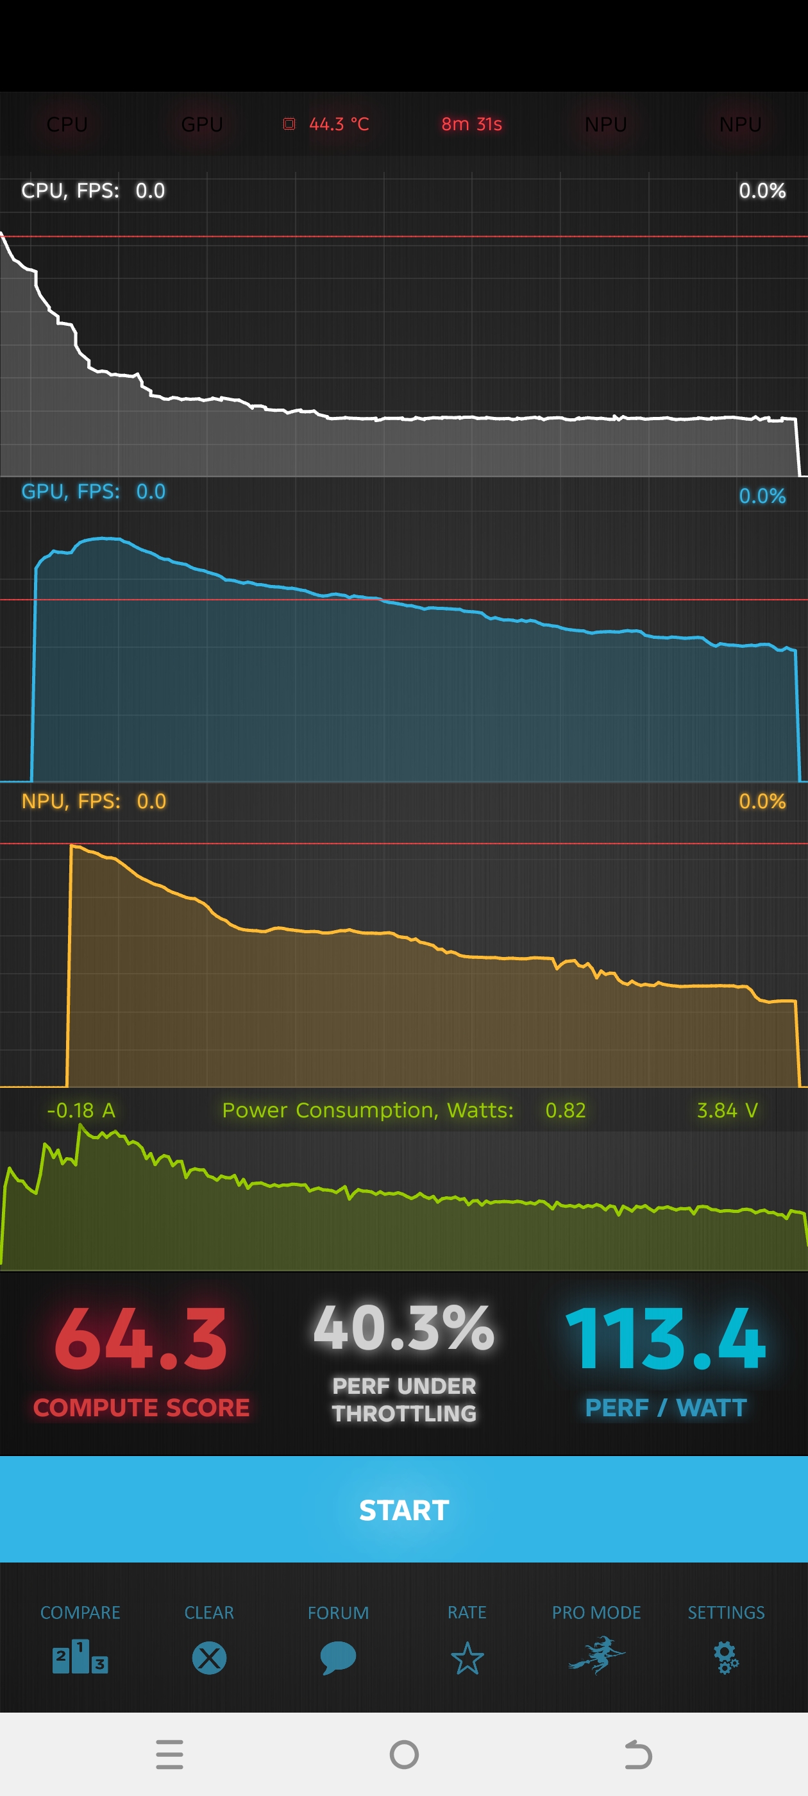Image resolution: width=808 pixels, height=1796 pixels.
Task: Open Pro Mode witch icon
Action: pos(596,1655)
